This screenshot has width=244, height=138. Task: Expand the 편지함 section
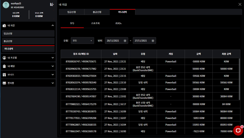tap(53, 83)
